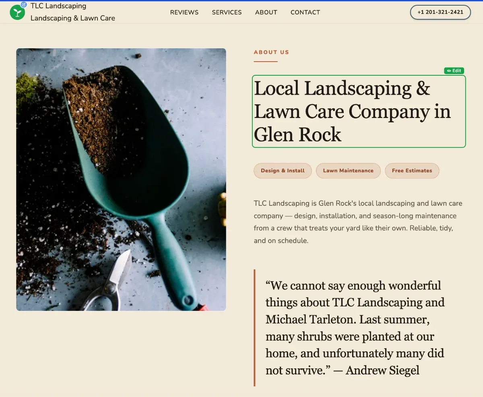This screenshot has width=483, height=397.
Task: Select the Free Estimates pill
Action: [412, 171]
